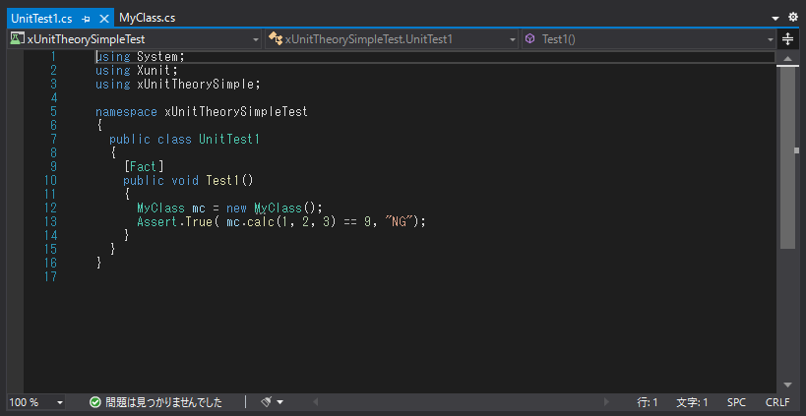Viewport: 806px width, 416px height.
Task: Open the xUnitTheorySimpleTest.UnitTest1 type dropdown
Action: click(x=392, y=39)
